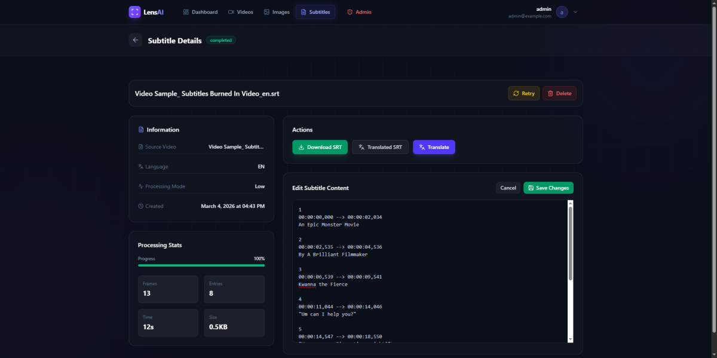Image resolution: width=717 pixels, height=358 pixels.
Task: Open the Images tab
Action: coord(277,12)
